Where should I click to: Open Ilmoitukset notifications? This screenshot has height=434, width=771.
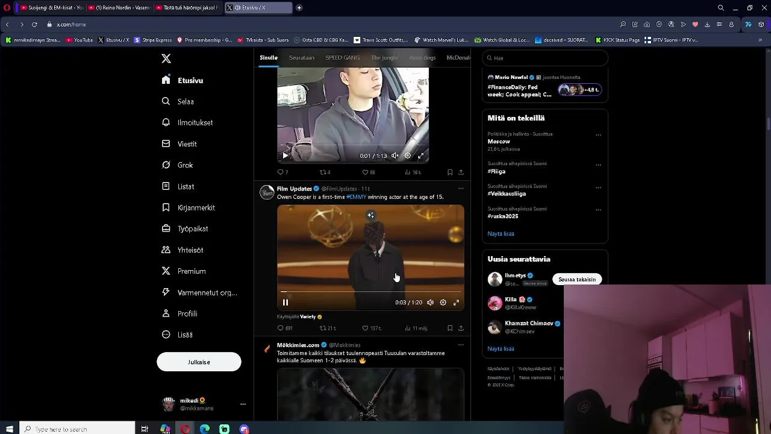pos(187,122)
